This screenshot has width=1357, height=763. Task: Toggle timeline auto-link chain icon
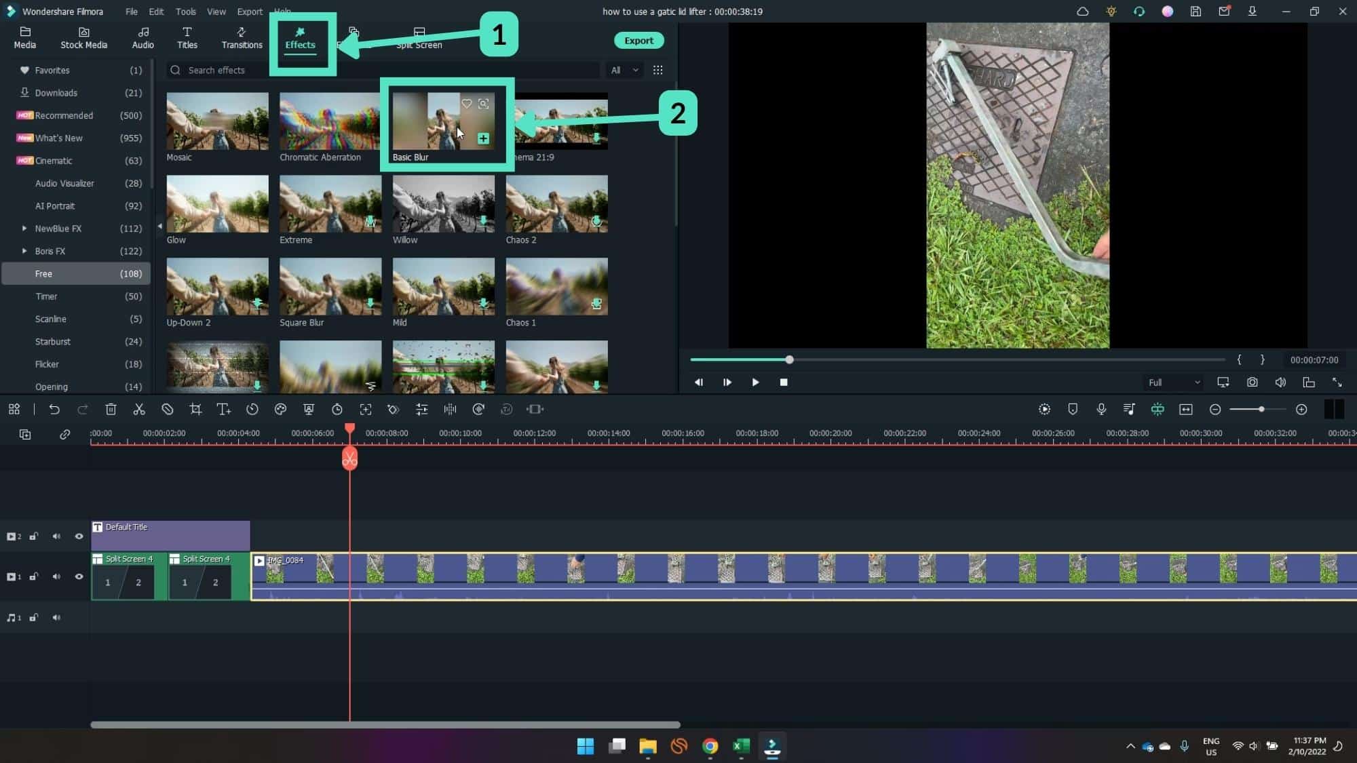64,434
